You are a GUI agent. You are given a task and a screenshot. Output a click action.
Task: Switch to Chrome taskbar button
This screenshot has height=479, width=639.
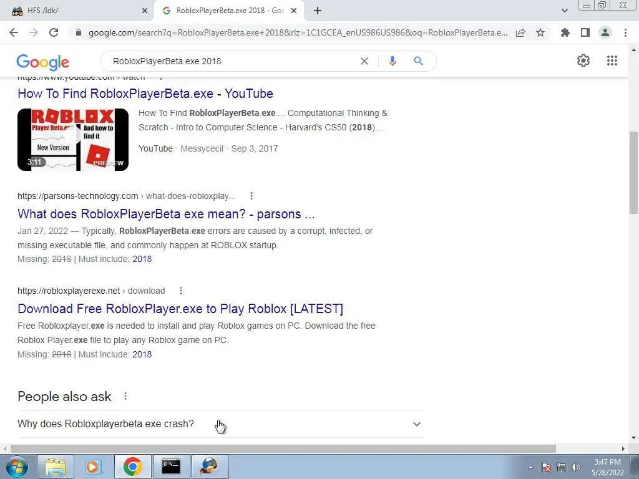[x=132, y=467]
